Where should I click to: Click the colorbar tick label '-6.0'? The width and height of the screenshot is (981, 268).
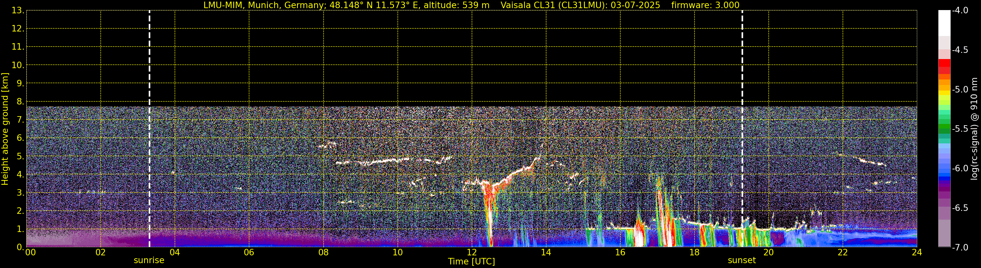pyautogui.click(x=960, y=168)
